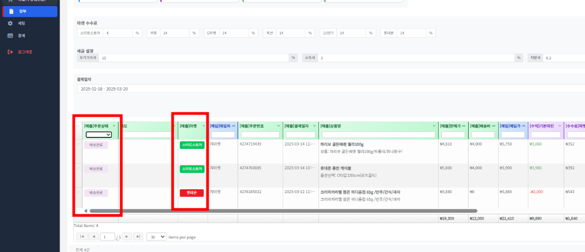Click the 스마트스토어 fee percentage field
The width and height of the screenshot is (585, 252).
[118, 33]
